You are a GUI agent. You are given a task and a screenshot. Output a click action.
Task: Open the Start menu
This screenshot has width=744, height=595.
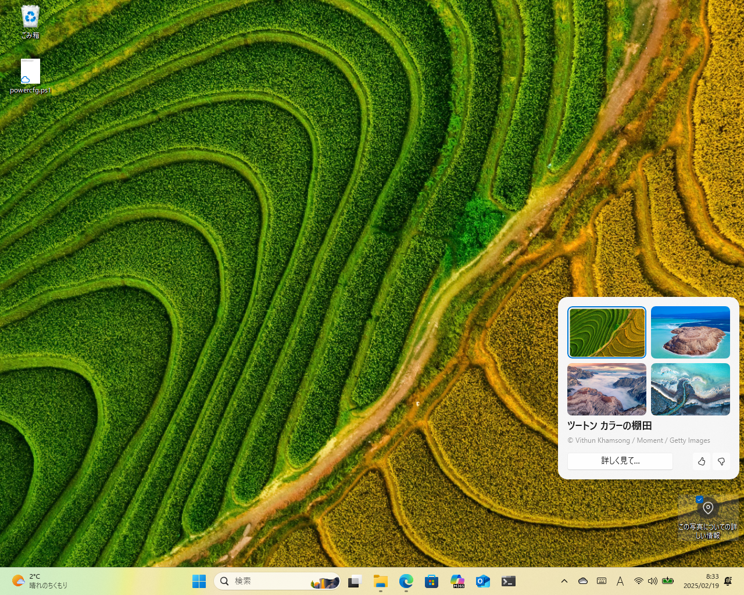coord(199,580)
